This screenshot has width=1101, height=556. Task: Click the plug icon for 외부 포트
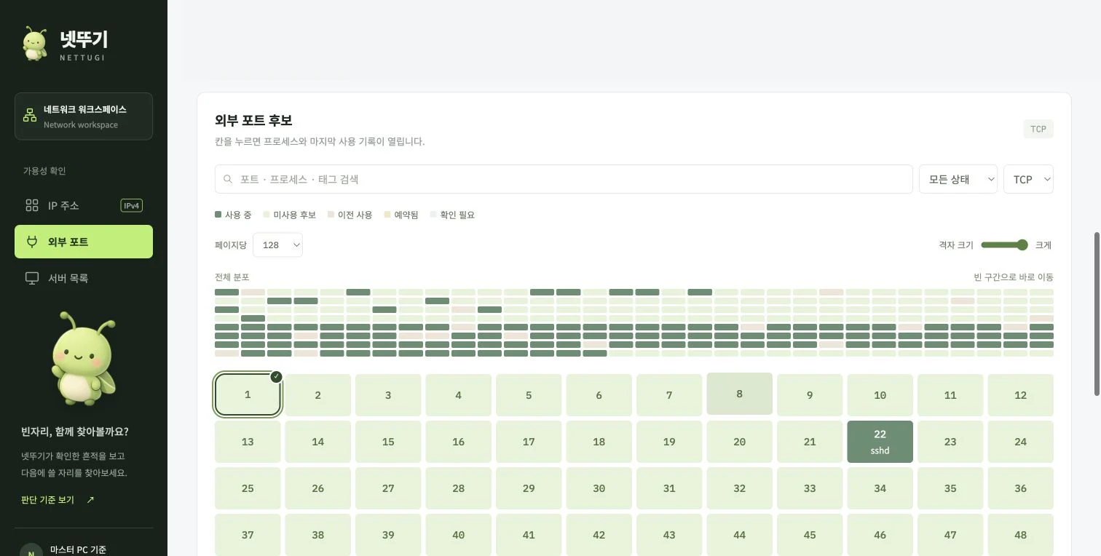coord(32,242)
